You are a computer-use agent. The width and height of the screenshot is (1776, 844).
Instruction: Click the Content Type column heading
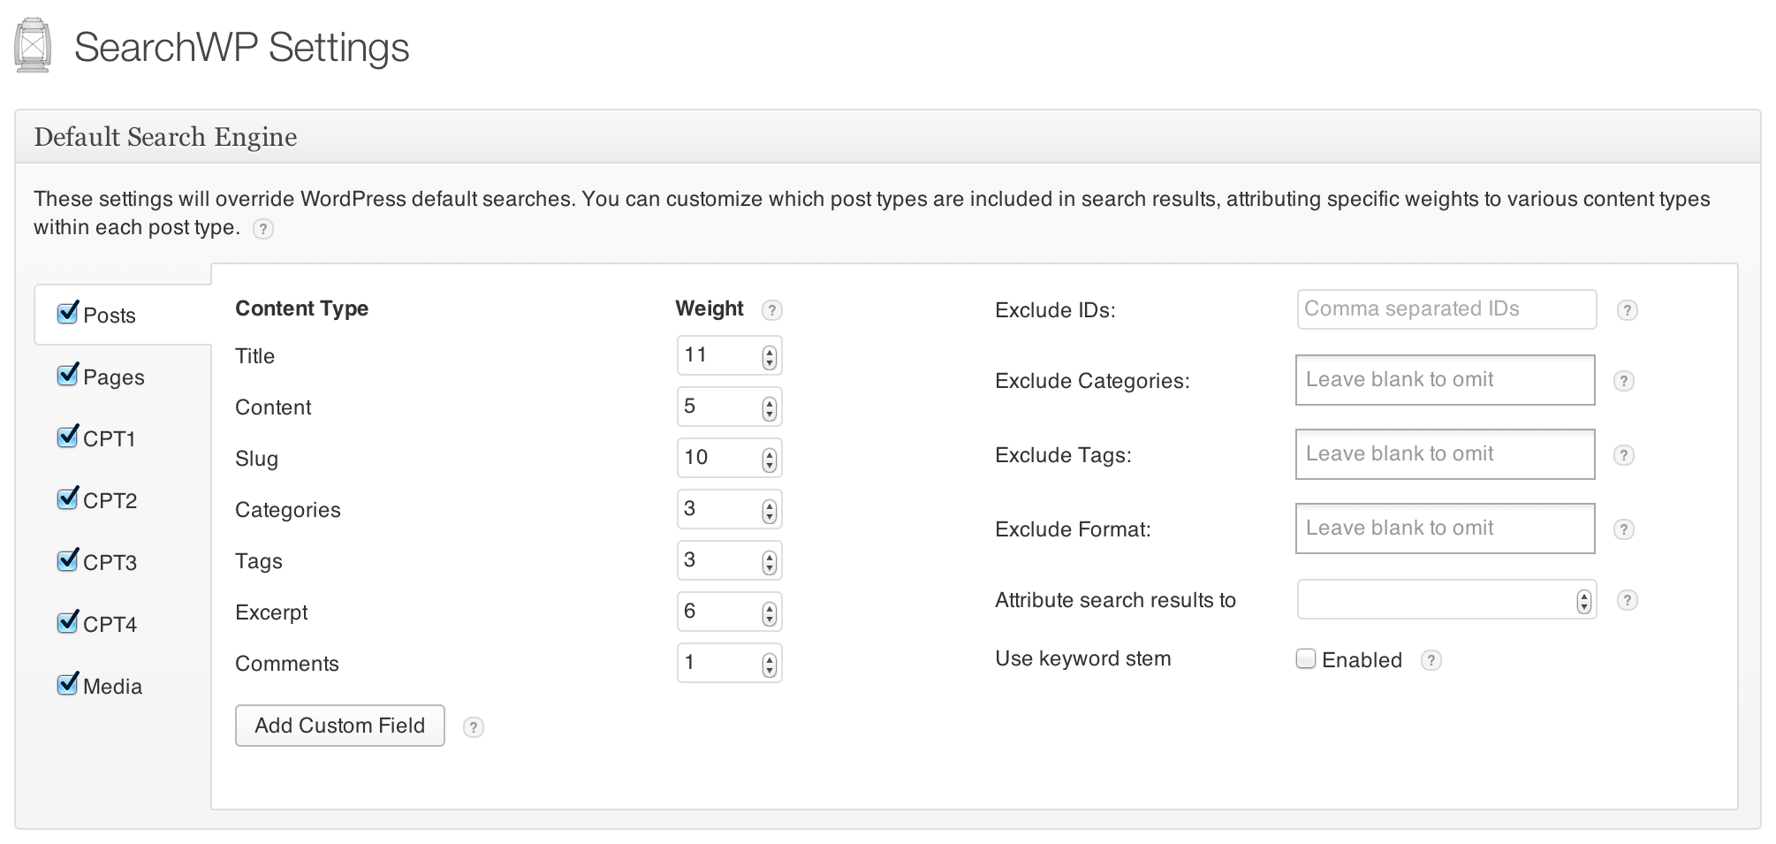301,308
